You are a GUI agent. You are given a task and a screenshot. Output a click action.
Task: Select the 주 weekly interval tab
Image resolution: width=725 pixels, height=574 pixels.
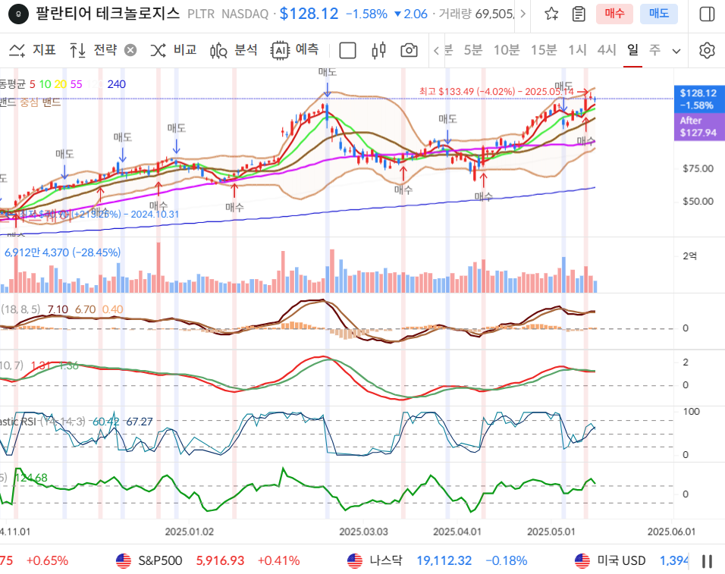(x=654, y=49)
